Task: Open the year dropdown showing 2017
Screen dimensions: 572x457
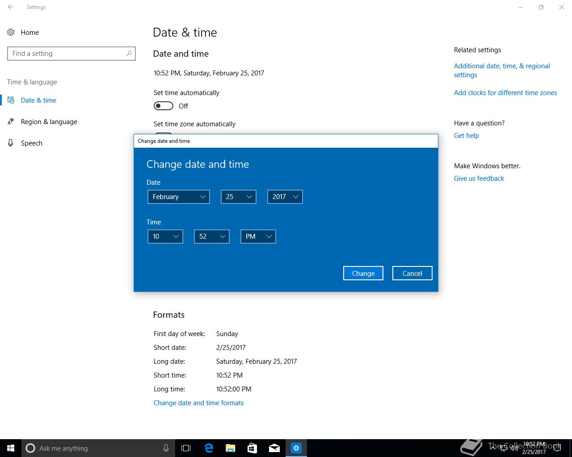Action: 285,197
